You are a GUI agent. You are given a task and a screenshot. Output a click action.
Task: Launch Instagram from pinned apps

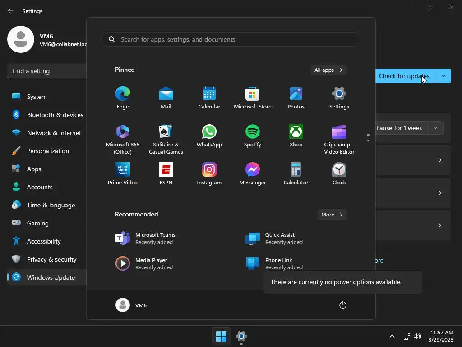tap(209, 173)
